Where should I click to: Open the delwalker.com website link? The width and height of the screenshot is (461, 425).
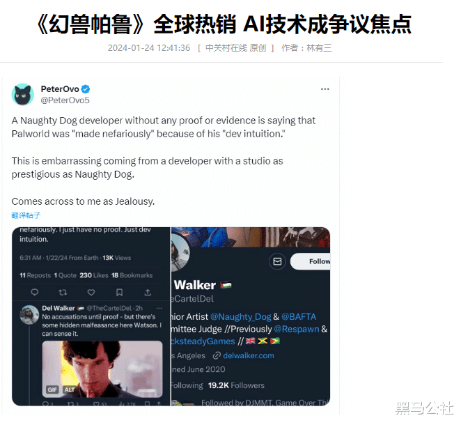[249, 355]
